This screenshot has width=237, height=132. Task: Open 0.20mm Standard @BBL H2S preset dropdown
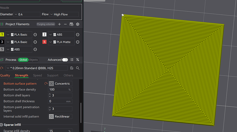[x=36, y=68]
